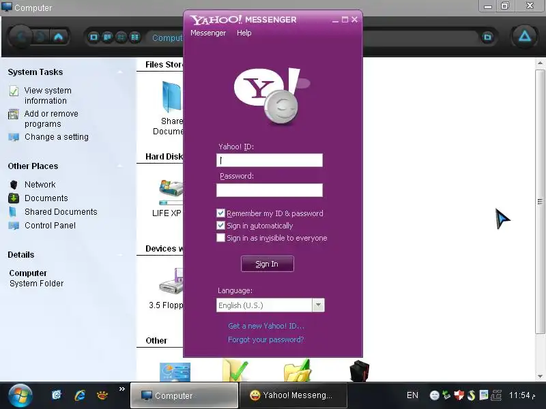Select the 3.5 Floppy drive icon
546x409 pixels.
(171, 282)
